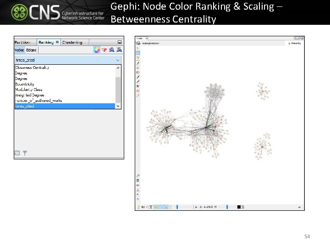Select the node Color ranking icon

(x=97, y=50)
